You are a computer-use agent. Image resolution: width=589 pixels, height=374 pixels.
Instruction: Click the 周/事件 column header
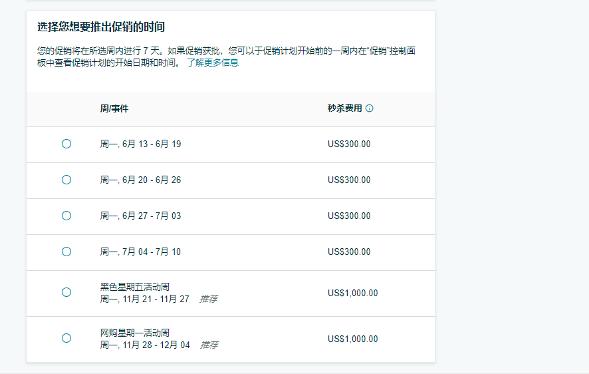click(114, 108)
